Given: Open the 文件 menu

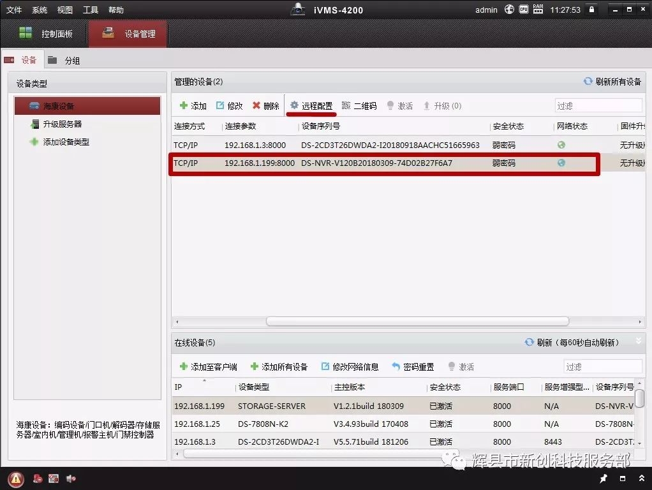Looking at the screenshot, I should [14, 10].
